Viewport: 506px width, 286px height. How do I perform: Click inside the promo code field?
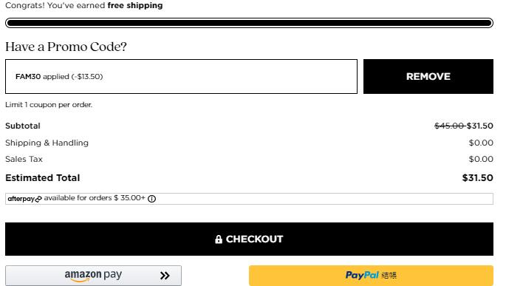(182, 77)
